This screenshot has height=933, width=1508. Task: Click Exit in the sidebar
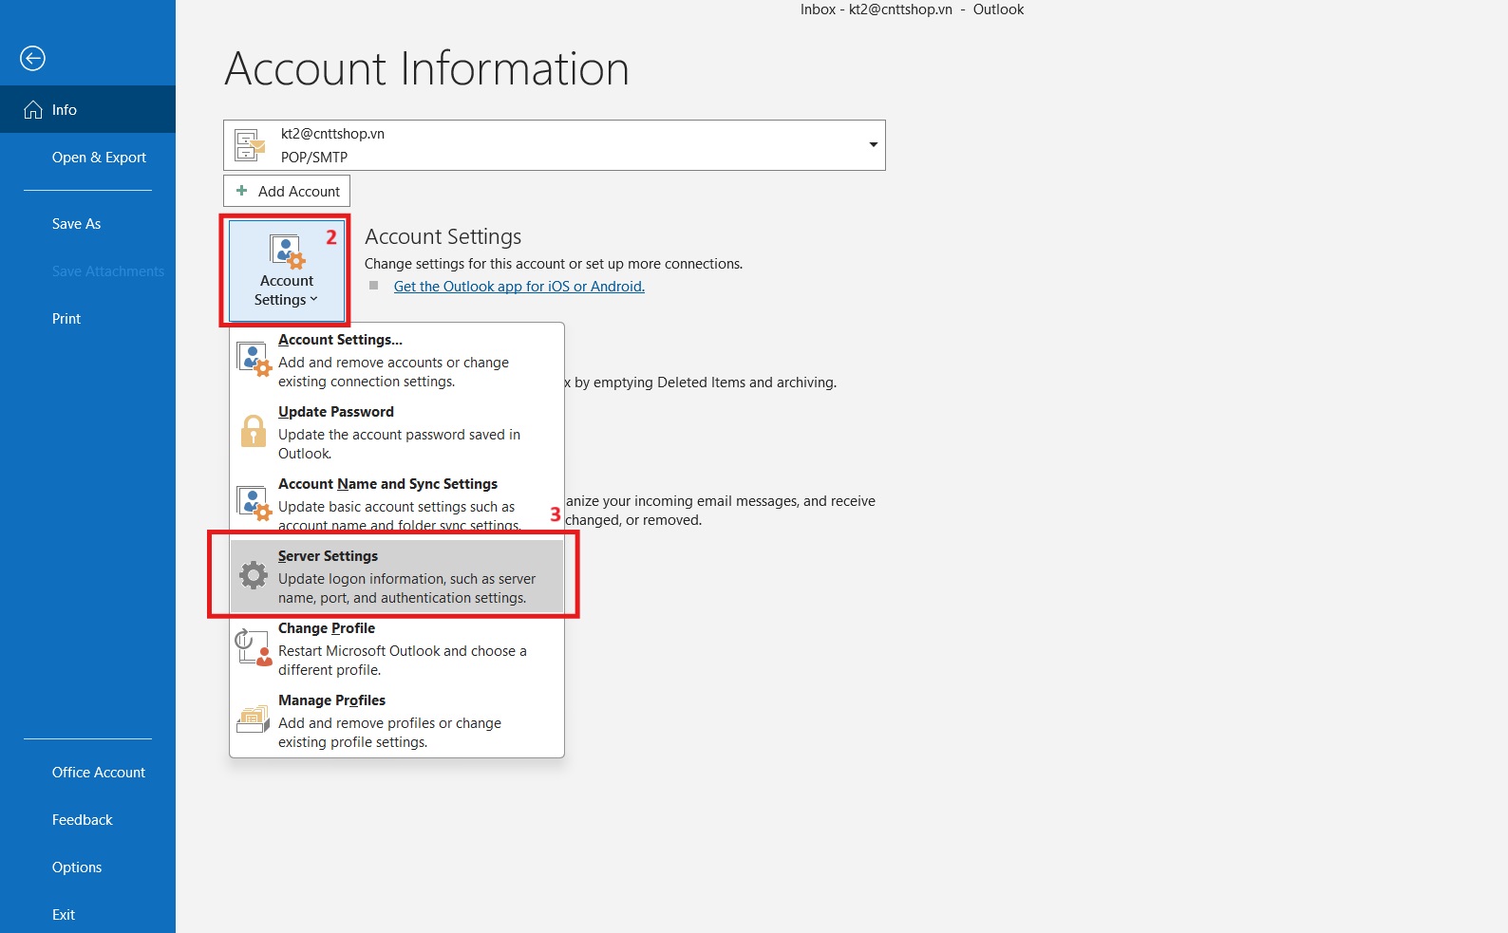pos(64,915)
